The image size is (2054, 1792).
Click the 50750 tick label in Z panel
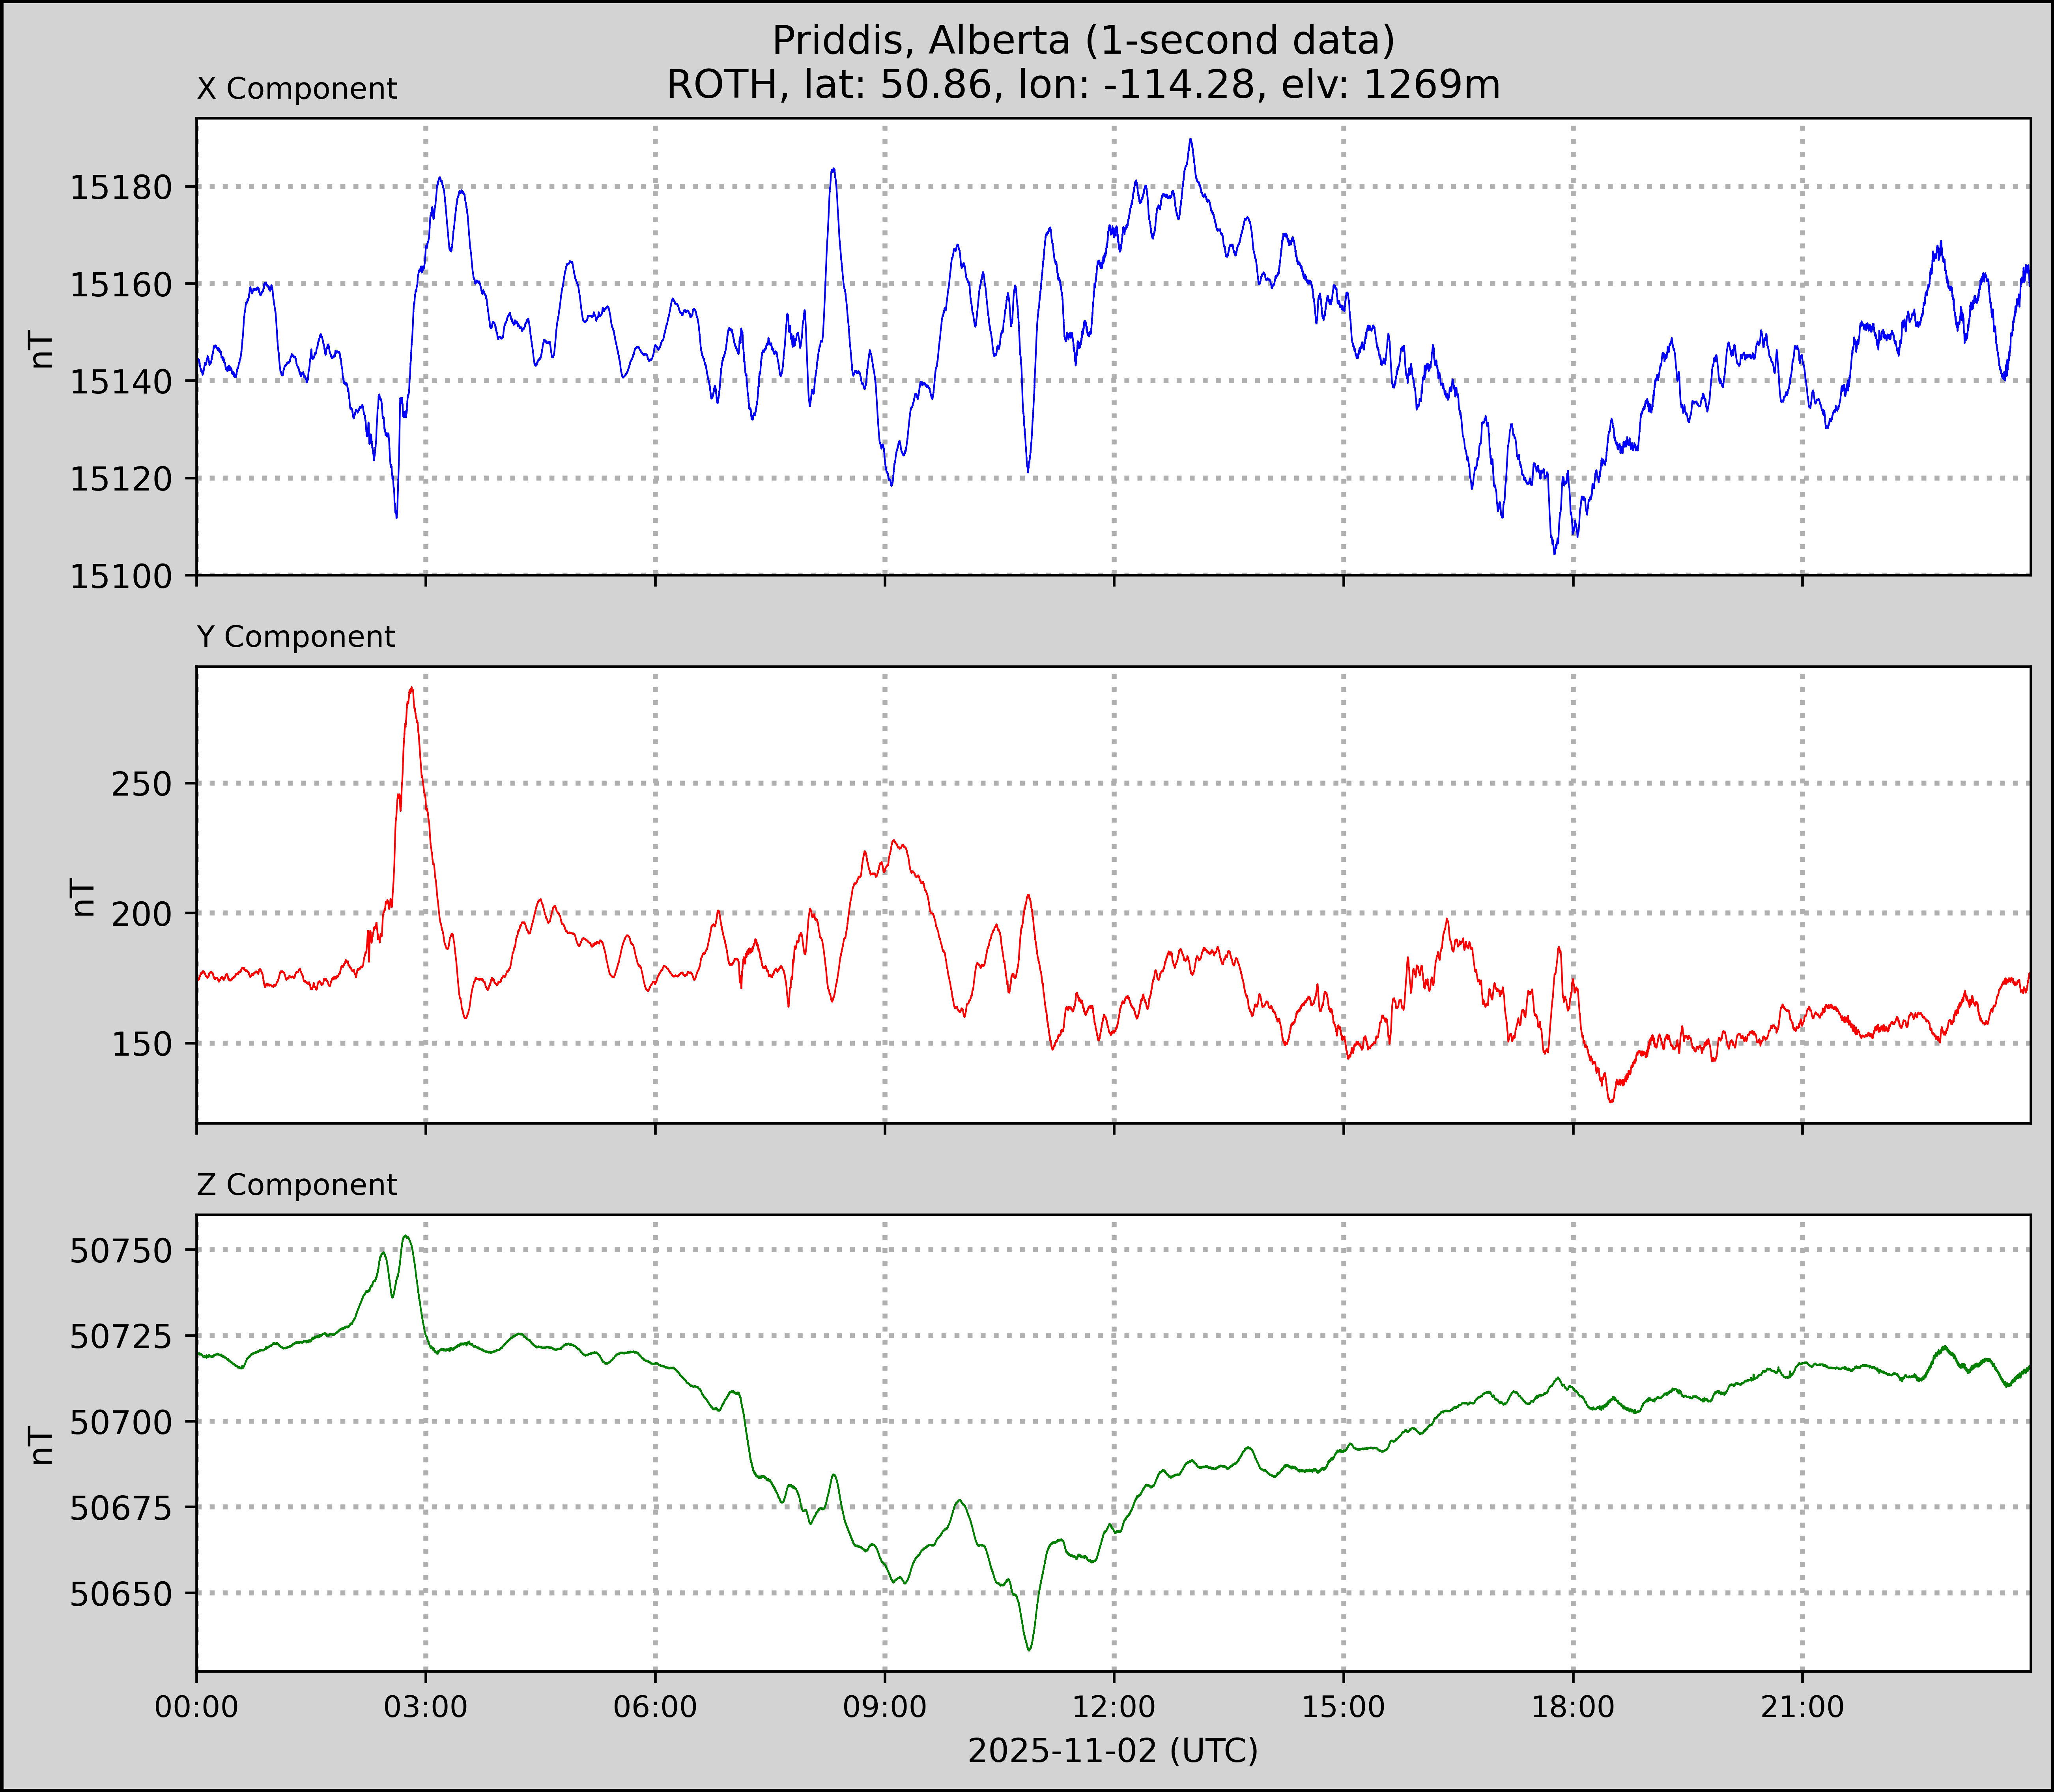[x=121, y=1250]
